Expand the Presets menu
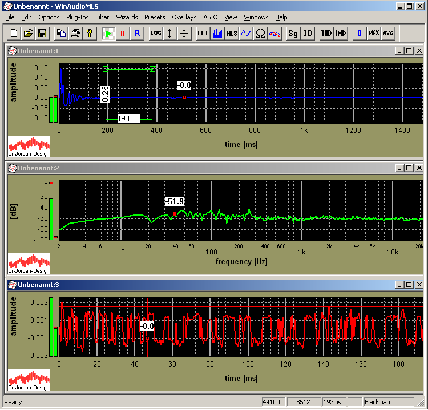 (x=155, y=17)
